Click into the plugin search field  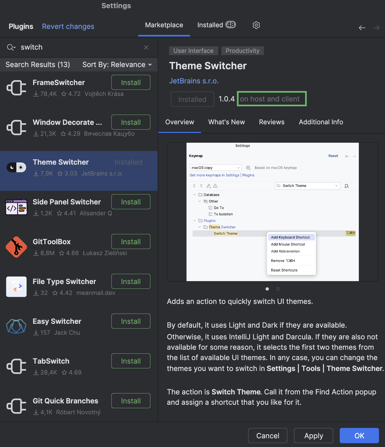click(79, 47)
